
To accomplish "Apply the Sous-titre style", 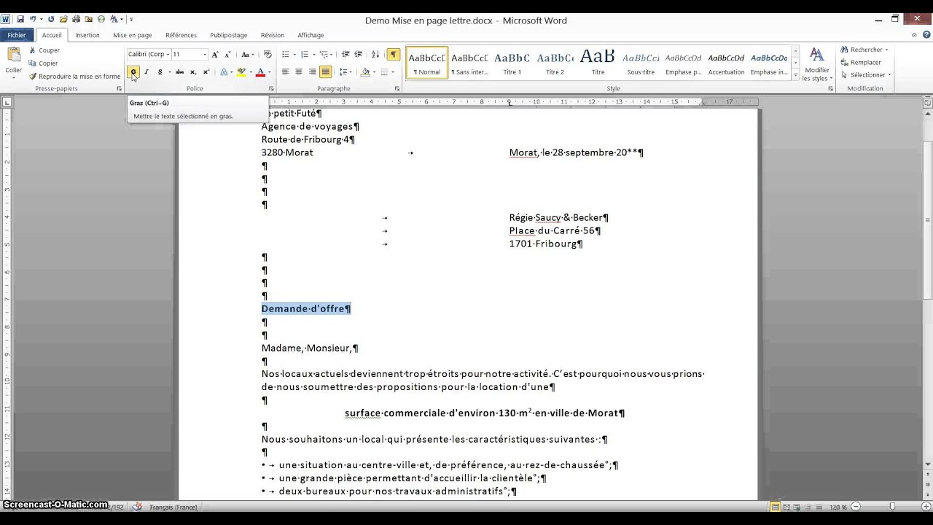I will point(641,63).
